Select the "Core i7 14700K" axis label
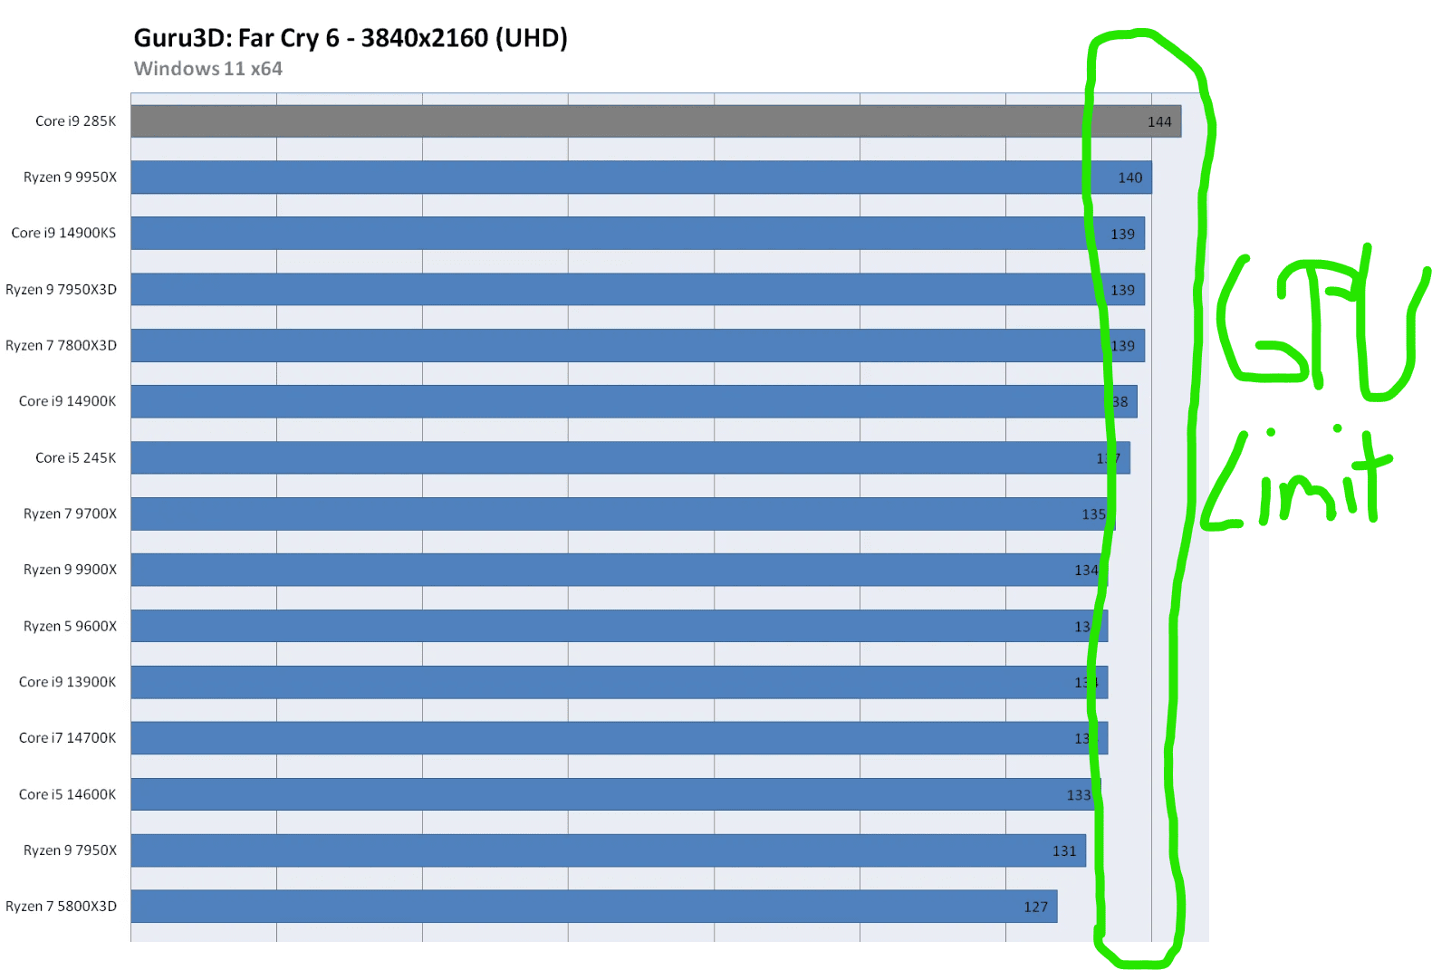The width and height of the screenshot is (1432, 970). (x=68, y=738)
